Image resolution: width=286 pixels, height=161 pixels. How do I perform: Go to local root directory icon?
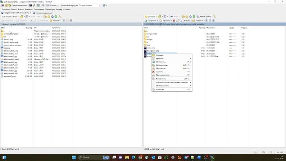tap(49, 17)
